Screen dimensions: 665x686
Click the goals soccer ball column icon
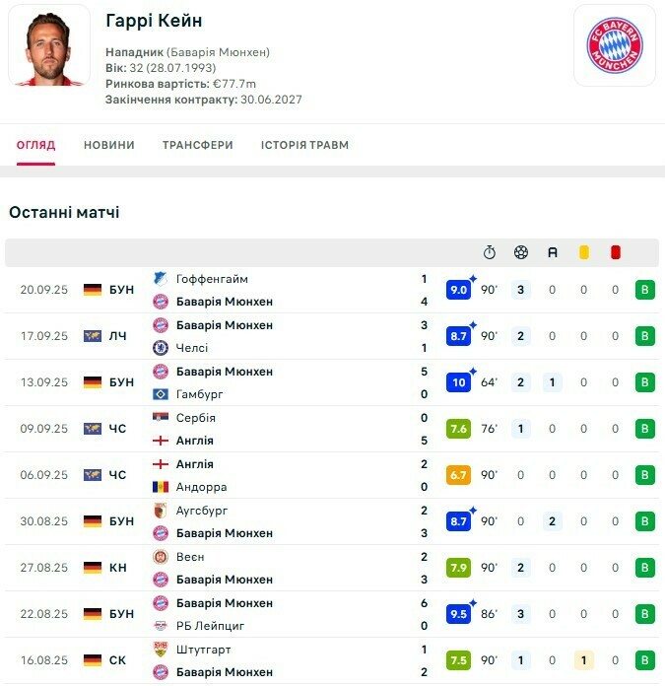pyautogui.click(x=521, y=252)
